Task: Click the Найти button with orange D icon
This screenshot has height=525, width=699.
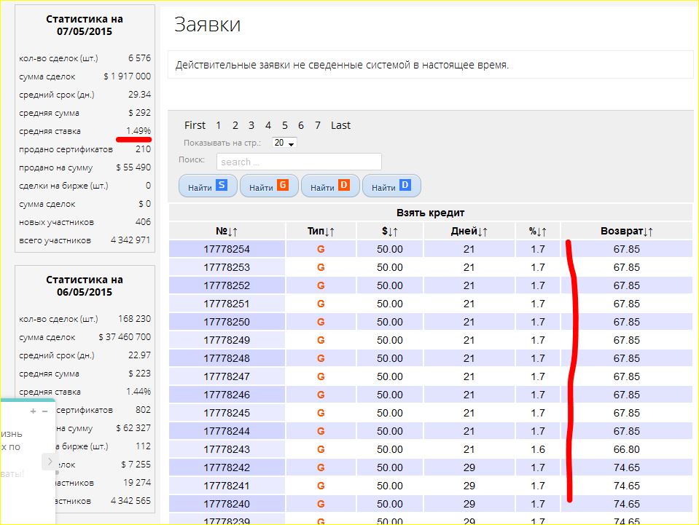Action: pos(330,186)
